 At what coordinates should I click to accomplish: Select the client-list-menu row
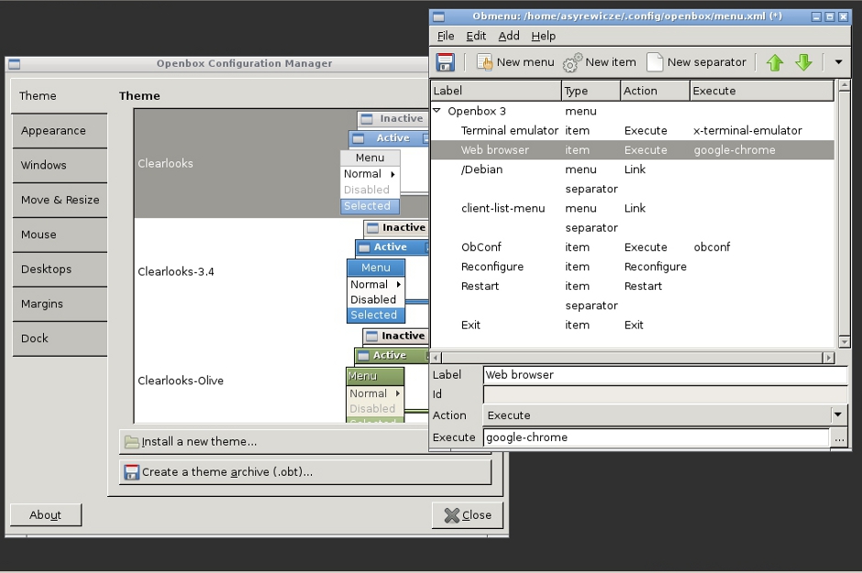pyautogui.click(x=632, y=208)
